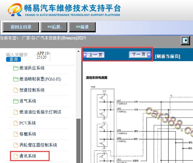This screenshot has height=163, width=193.
Task: Click the A38 F-CAN B_L label
Action: (122, 140)
